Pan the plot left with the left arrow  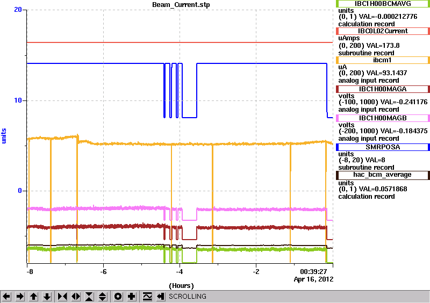point(6,297)
